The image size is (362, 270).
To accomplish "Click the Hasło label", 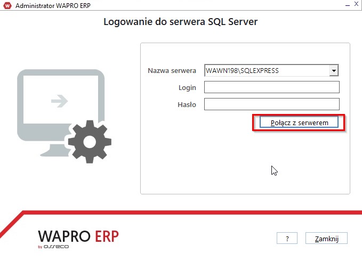I will 187,105.
